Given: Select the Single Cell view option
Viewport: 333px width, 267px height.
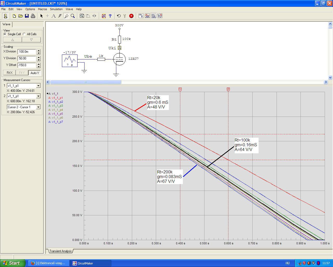Looking at the screenshot, I should coord(5,34).
